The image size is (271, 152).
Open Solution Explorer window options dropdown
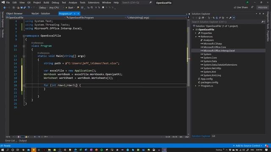[256, 14]
